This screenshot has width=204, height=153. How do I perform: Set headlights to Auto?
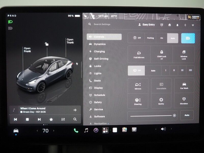click(173, 38)
